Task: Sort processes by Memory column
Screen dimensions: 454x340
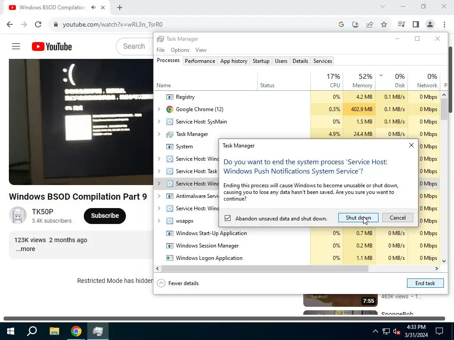Action: click(x=359, y=81)
